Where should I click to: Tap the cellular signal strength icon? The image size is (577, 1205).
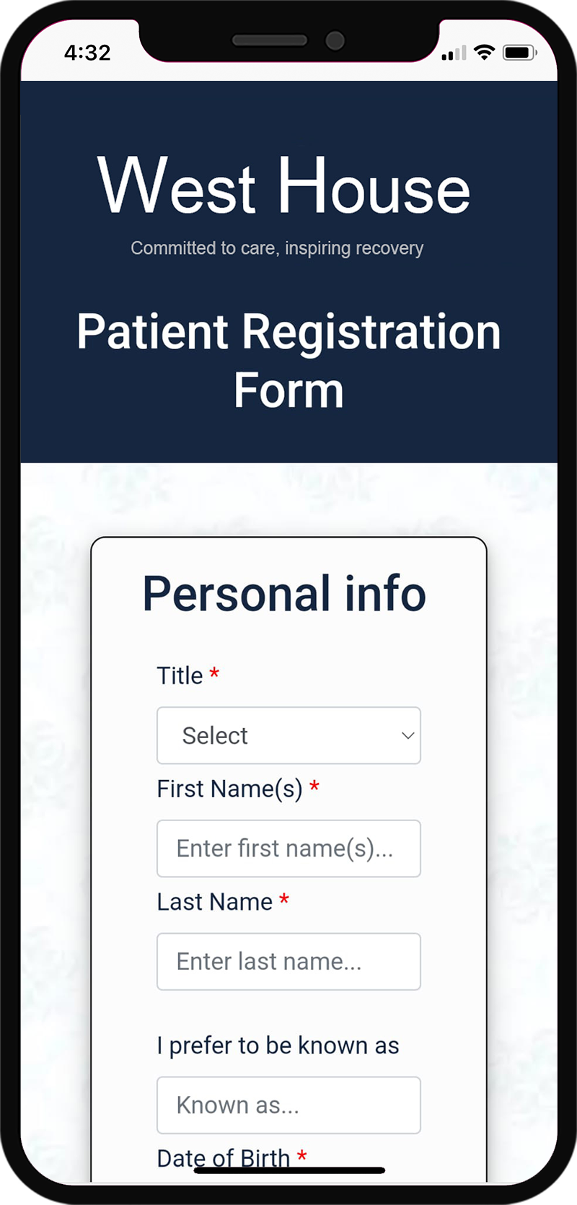[x=454, y=53]
